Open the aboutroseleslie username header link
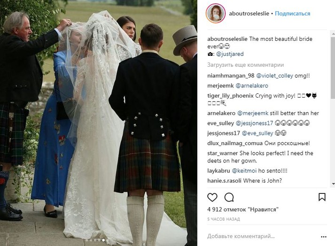Screen dimensions: 335x246 pyautogui.click(x=249, y=14)
